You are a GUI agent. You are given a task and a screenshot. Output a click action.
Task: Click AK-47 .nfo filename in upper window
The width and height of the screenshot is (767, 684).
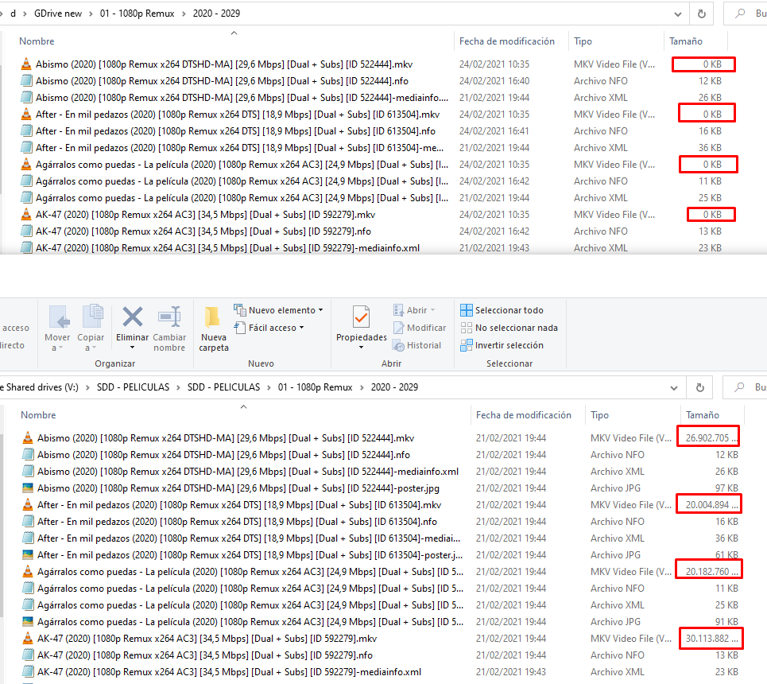(x=203, y=231)
